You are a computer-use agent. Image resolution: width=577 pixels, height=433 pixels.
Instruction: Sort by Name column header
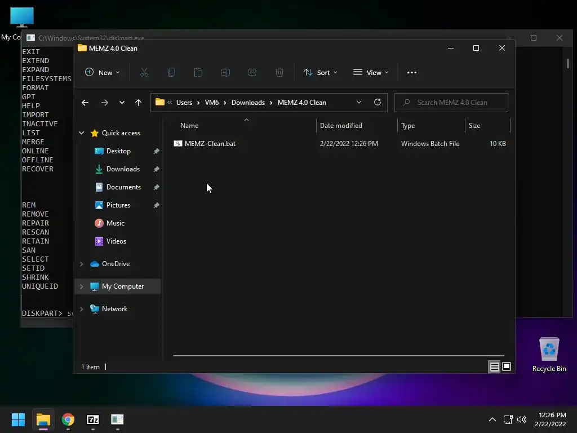245,126
